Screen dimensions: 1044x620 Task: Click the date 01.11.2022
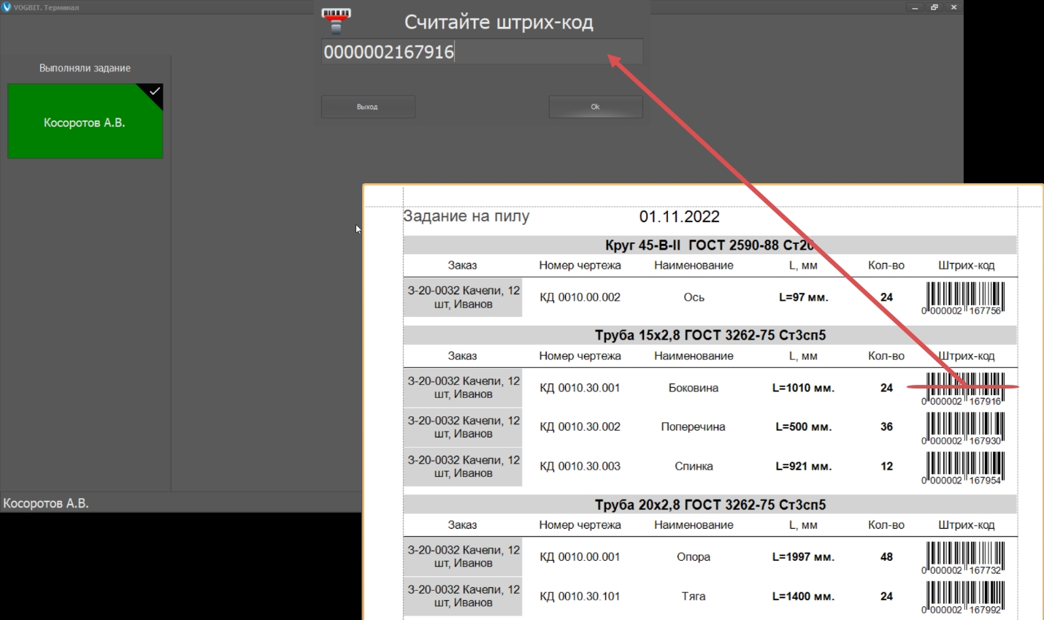(680, 217)
